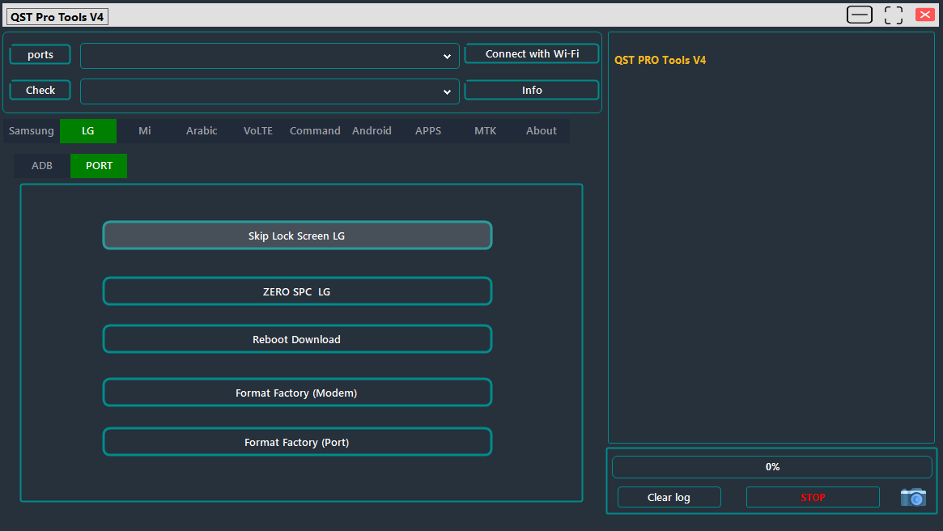View the About tab
This screenshot has height=531, width=943.
(x=541, y=130)
